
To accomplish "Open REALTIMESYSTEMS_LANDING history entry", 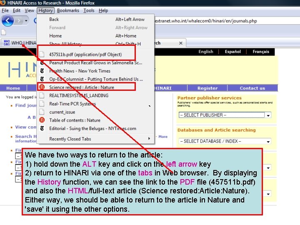I will click(95, 96).
